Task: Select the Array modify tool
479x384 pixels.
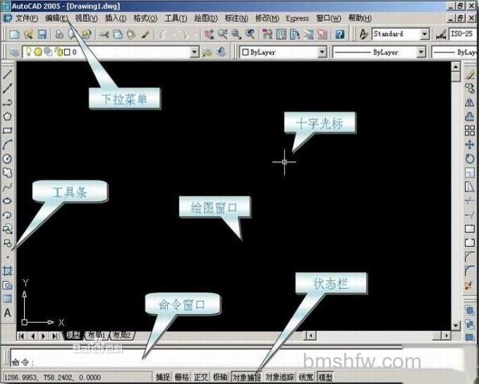Action: coord(470,130)
